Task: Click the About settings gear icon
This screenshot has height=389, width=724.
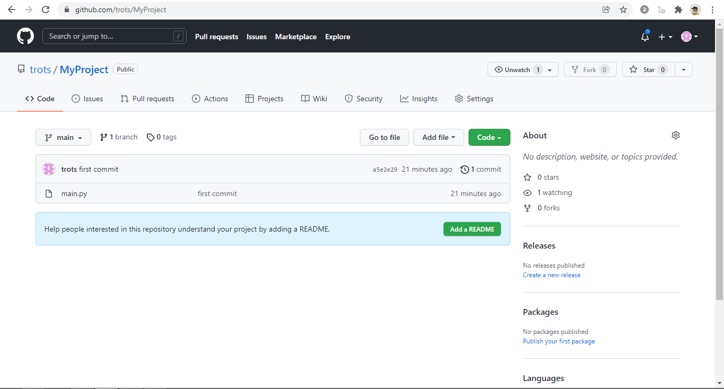Action: click(675, 135)
